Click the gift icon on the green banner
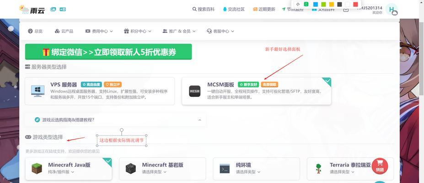Viewport: 424px width, 183px height. click(46, 52)
